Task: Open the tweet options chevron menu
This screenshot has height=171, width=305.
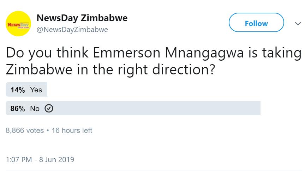Action: [298, 24]
